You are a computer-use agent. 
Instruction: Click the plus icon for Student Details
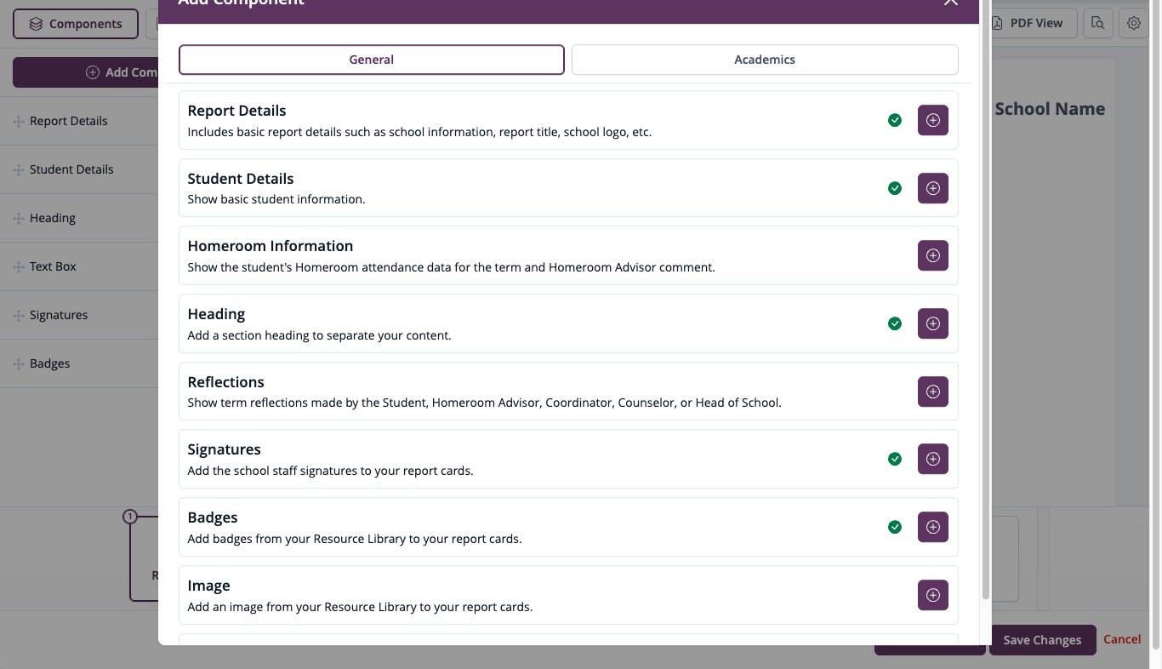coord(932,188)
